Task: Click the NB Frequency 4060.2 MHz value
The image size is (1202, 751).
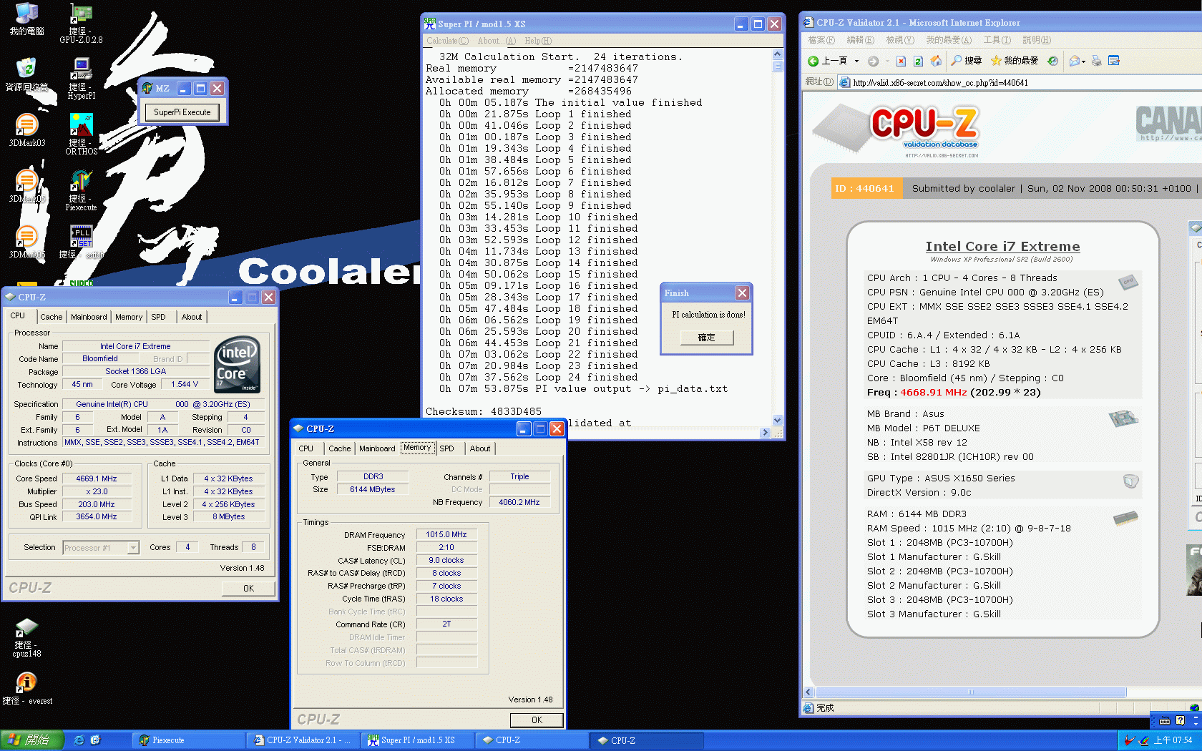Action: point(519,502)
